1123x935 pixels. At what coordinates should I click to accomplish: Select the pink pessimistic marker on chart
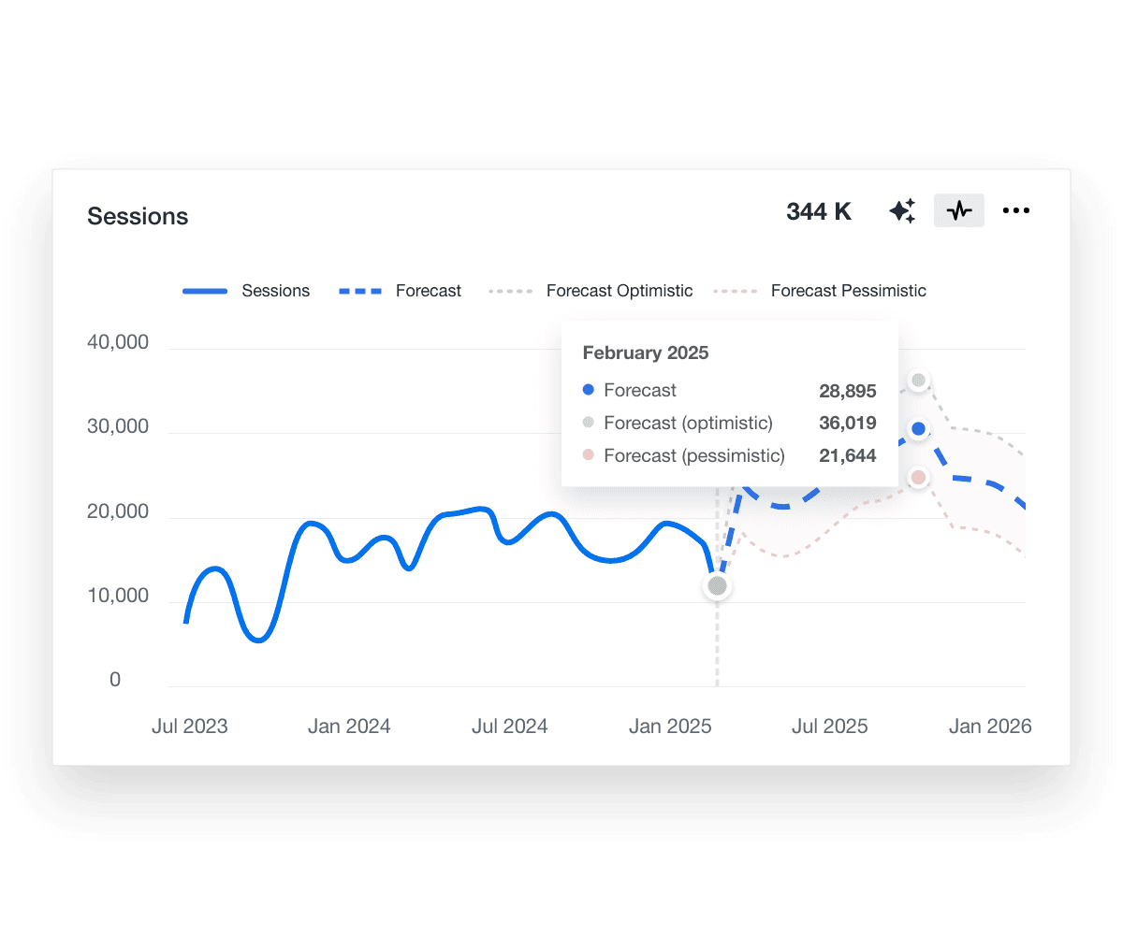(x=918, y=477)
